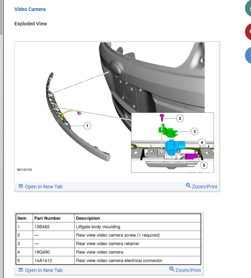Open parts table in new tab
The width and height of the screenshot is (251, 278).
[41, 270]
